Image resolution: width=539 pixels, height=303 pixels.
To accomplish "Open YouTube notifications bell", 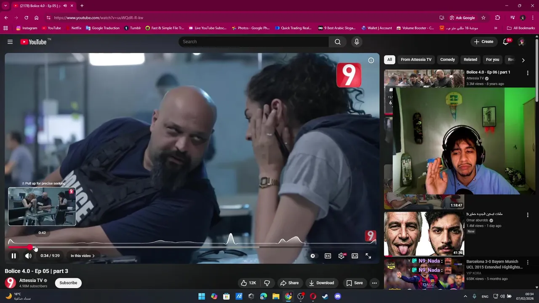I will [x=506, y=42].
